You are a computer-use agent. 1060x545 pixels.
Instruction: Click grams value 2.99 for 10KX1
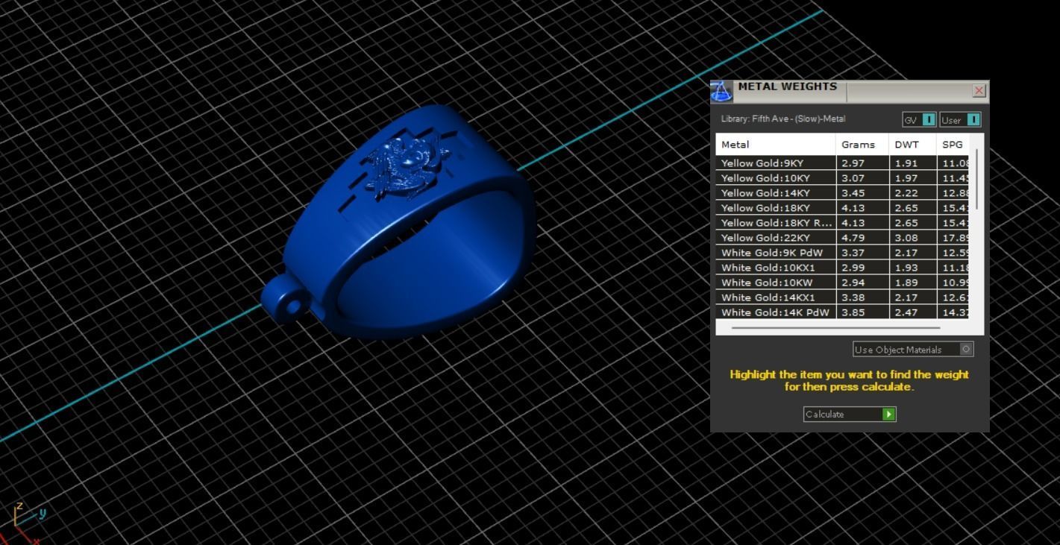(x=853, y=268)
